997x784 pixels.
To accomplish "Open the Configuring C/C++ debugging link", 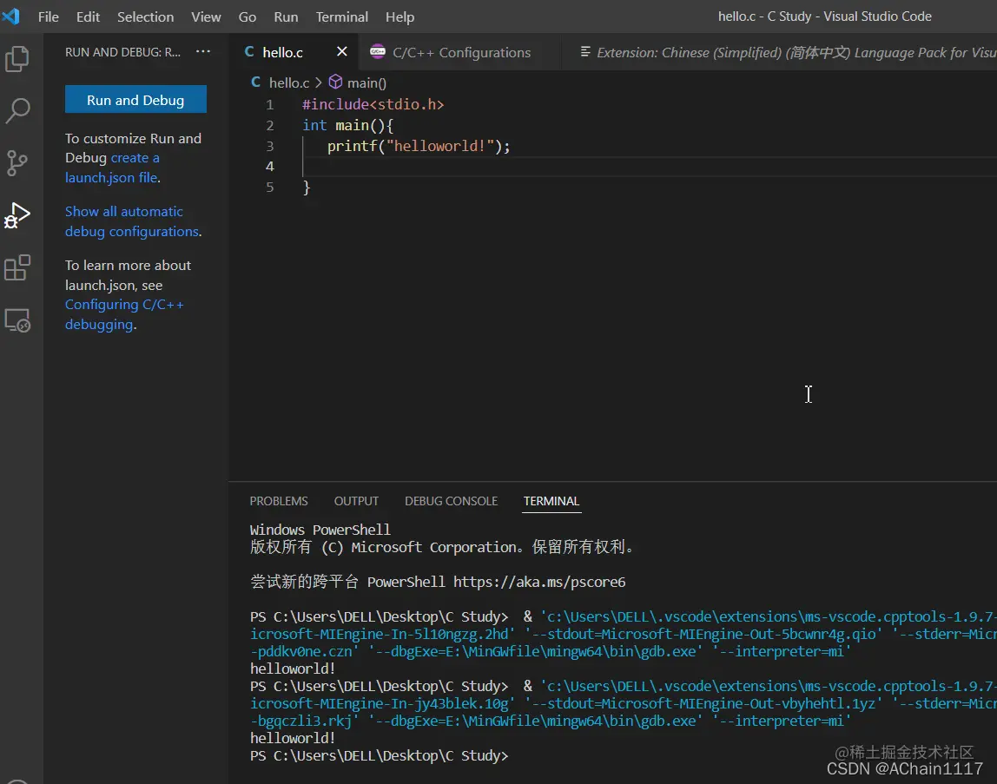I will [124, 315].
